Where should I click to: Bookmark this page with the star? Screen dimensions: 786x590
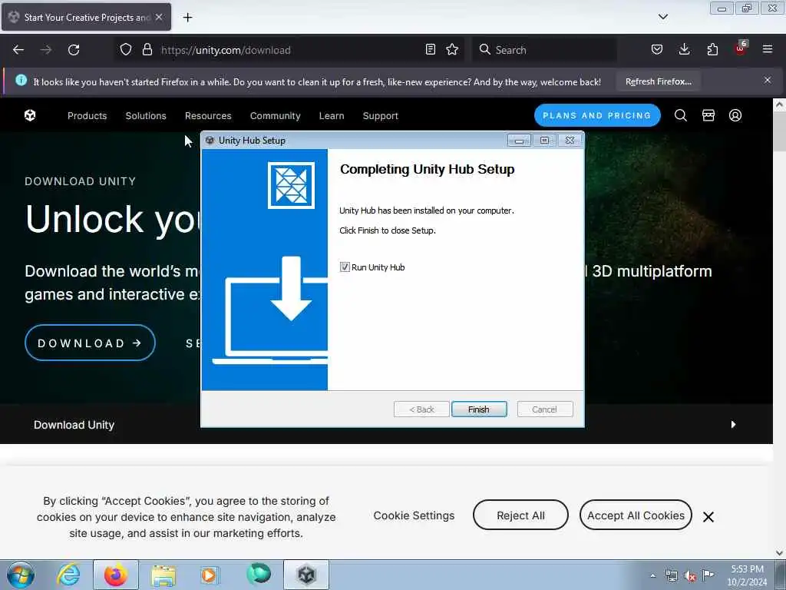coord(452,49)
